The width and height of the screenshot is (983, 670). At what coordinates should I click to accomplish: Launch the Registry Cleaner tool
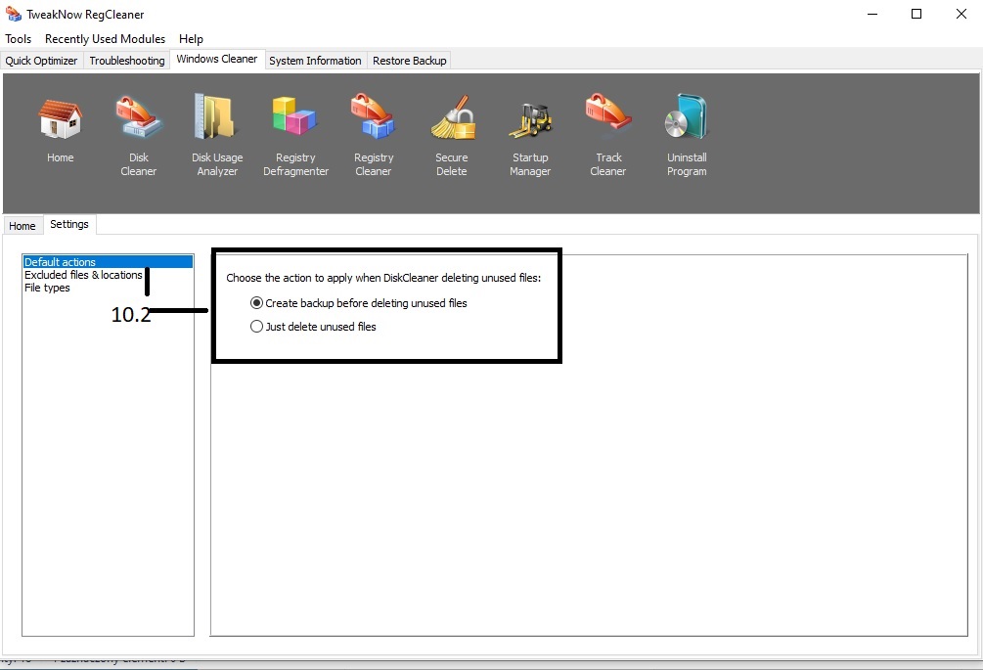(x=374, y=135)
